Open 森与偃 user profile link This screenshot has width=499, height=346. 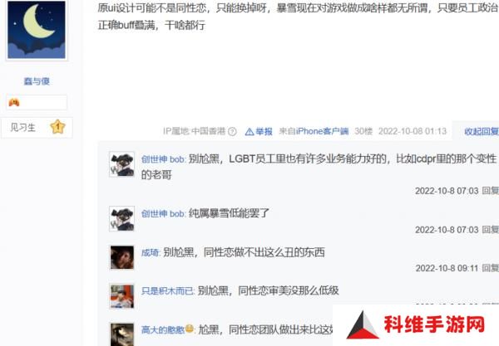coord(37,81)
